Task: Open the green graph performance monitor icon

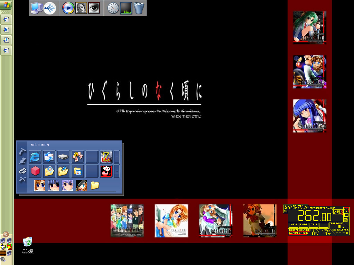Action: pos(126,8)
